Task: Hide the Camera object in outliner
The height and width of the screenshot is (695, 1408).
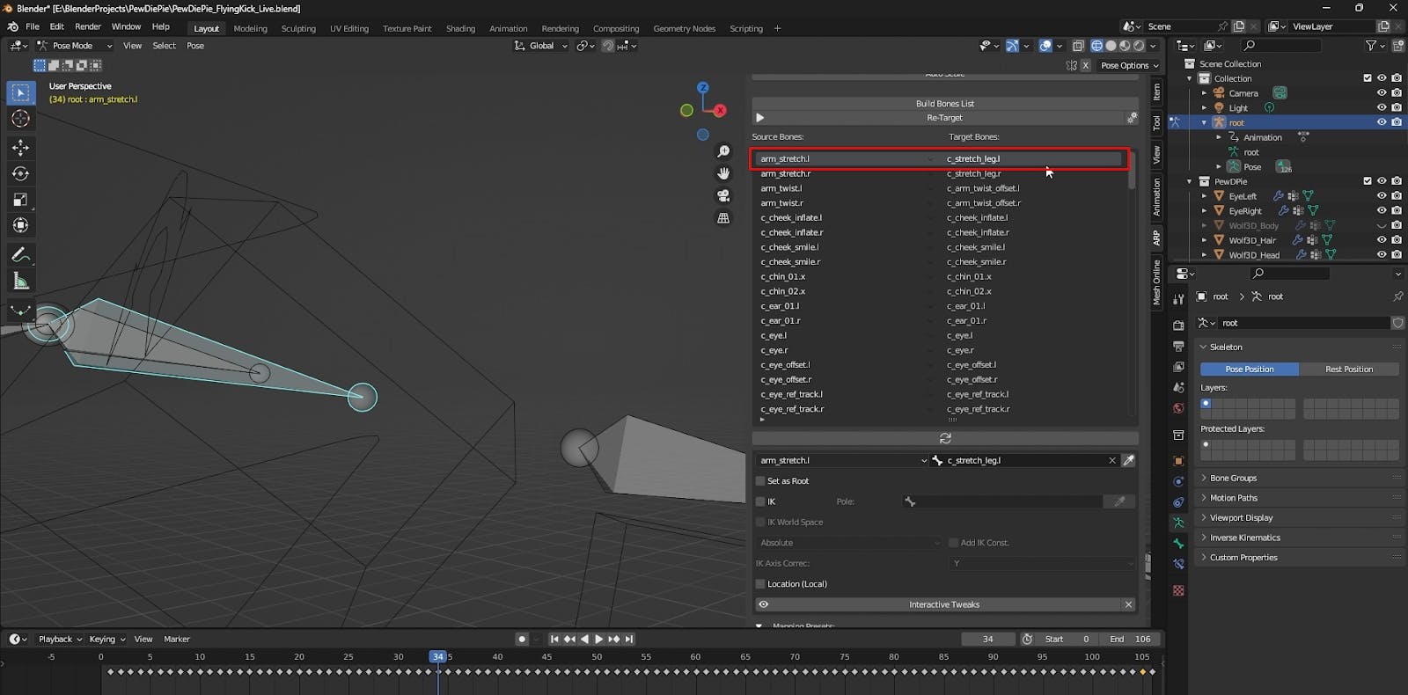Action: click(x=1382, y=93)
